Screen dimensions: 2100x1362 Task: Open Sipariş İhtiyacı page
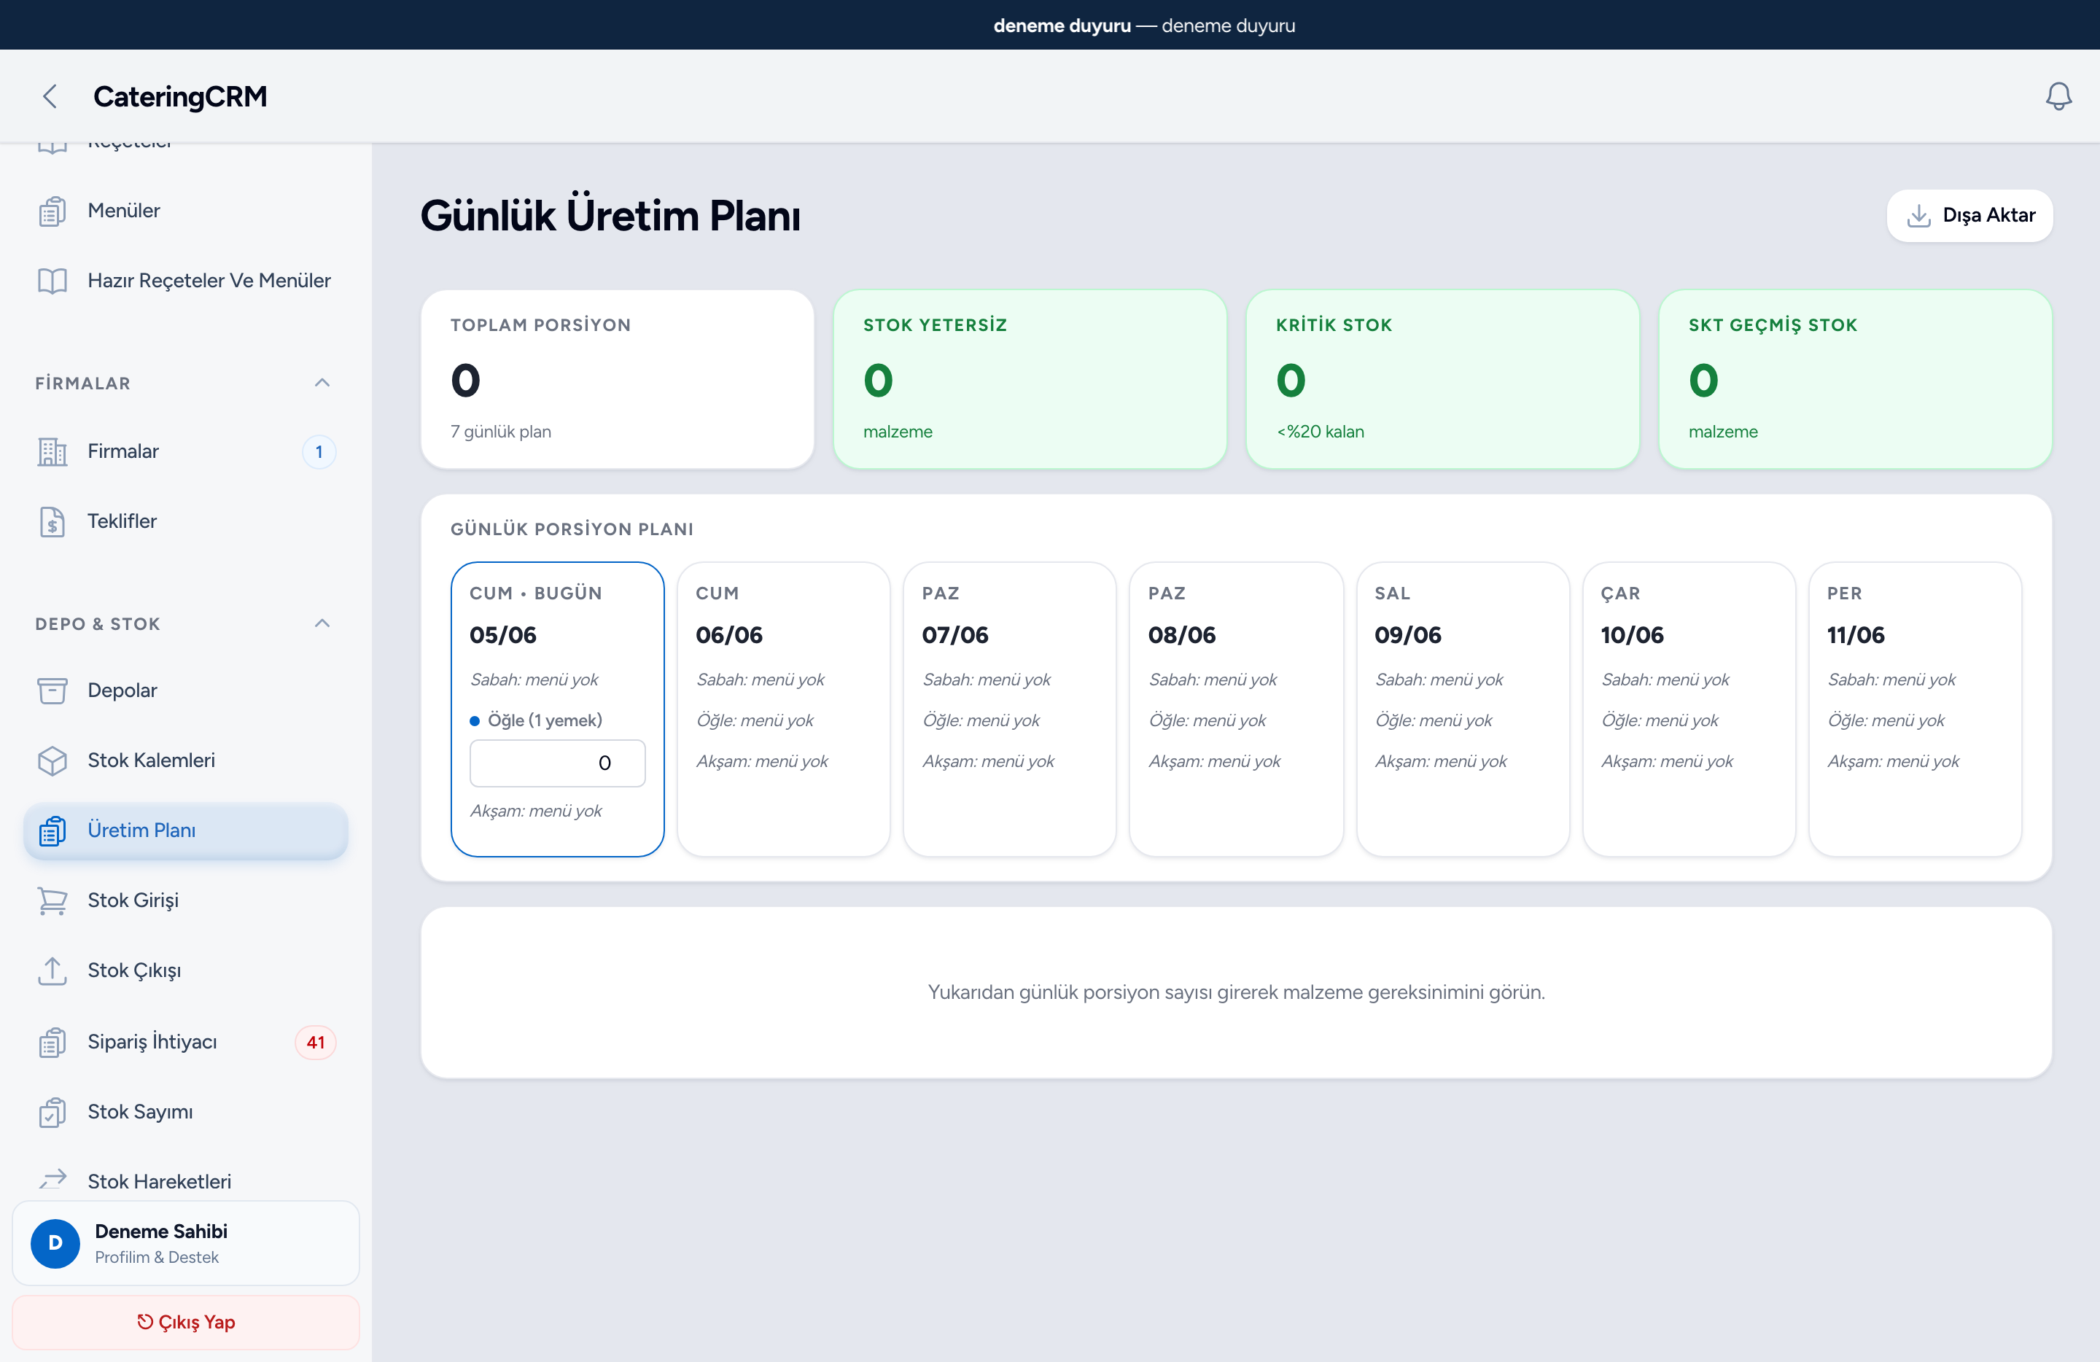185,1042
